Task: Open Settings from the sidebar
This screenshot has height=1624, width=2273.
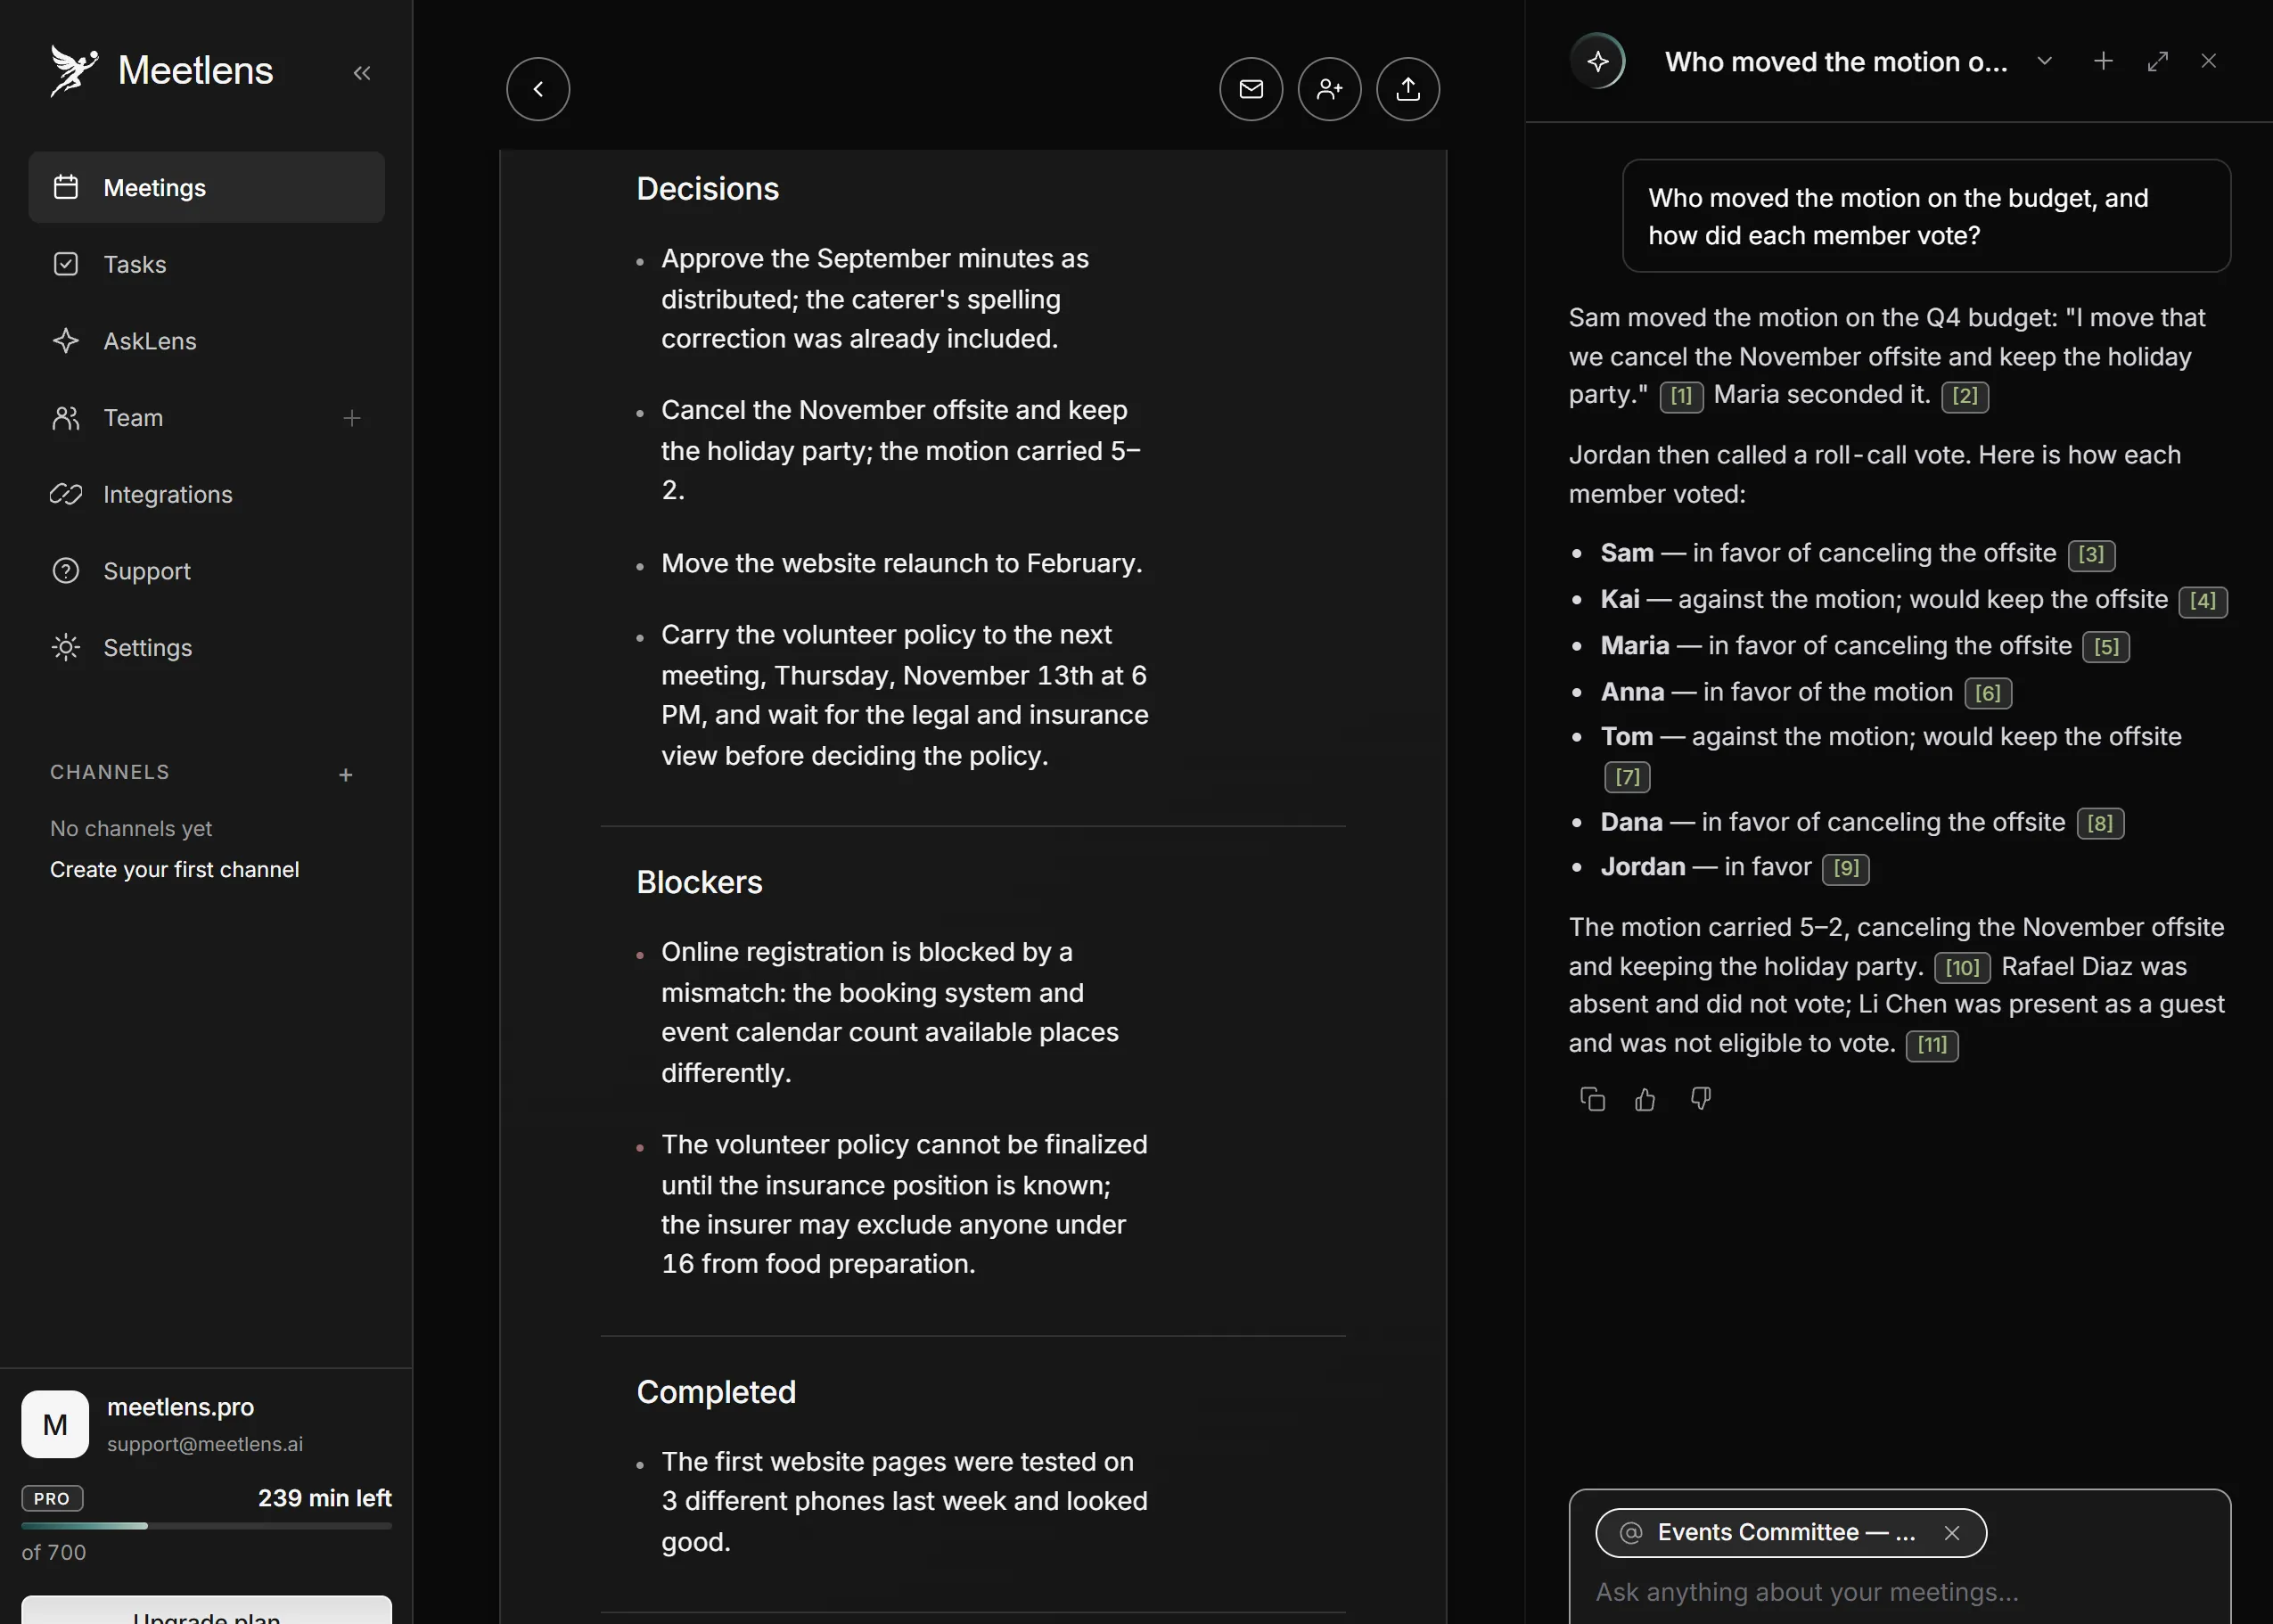Action: pos(206,648)
